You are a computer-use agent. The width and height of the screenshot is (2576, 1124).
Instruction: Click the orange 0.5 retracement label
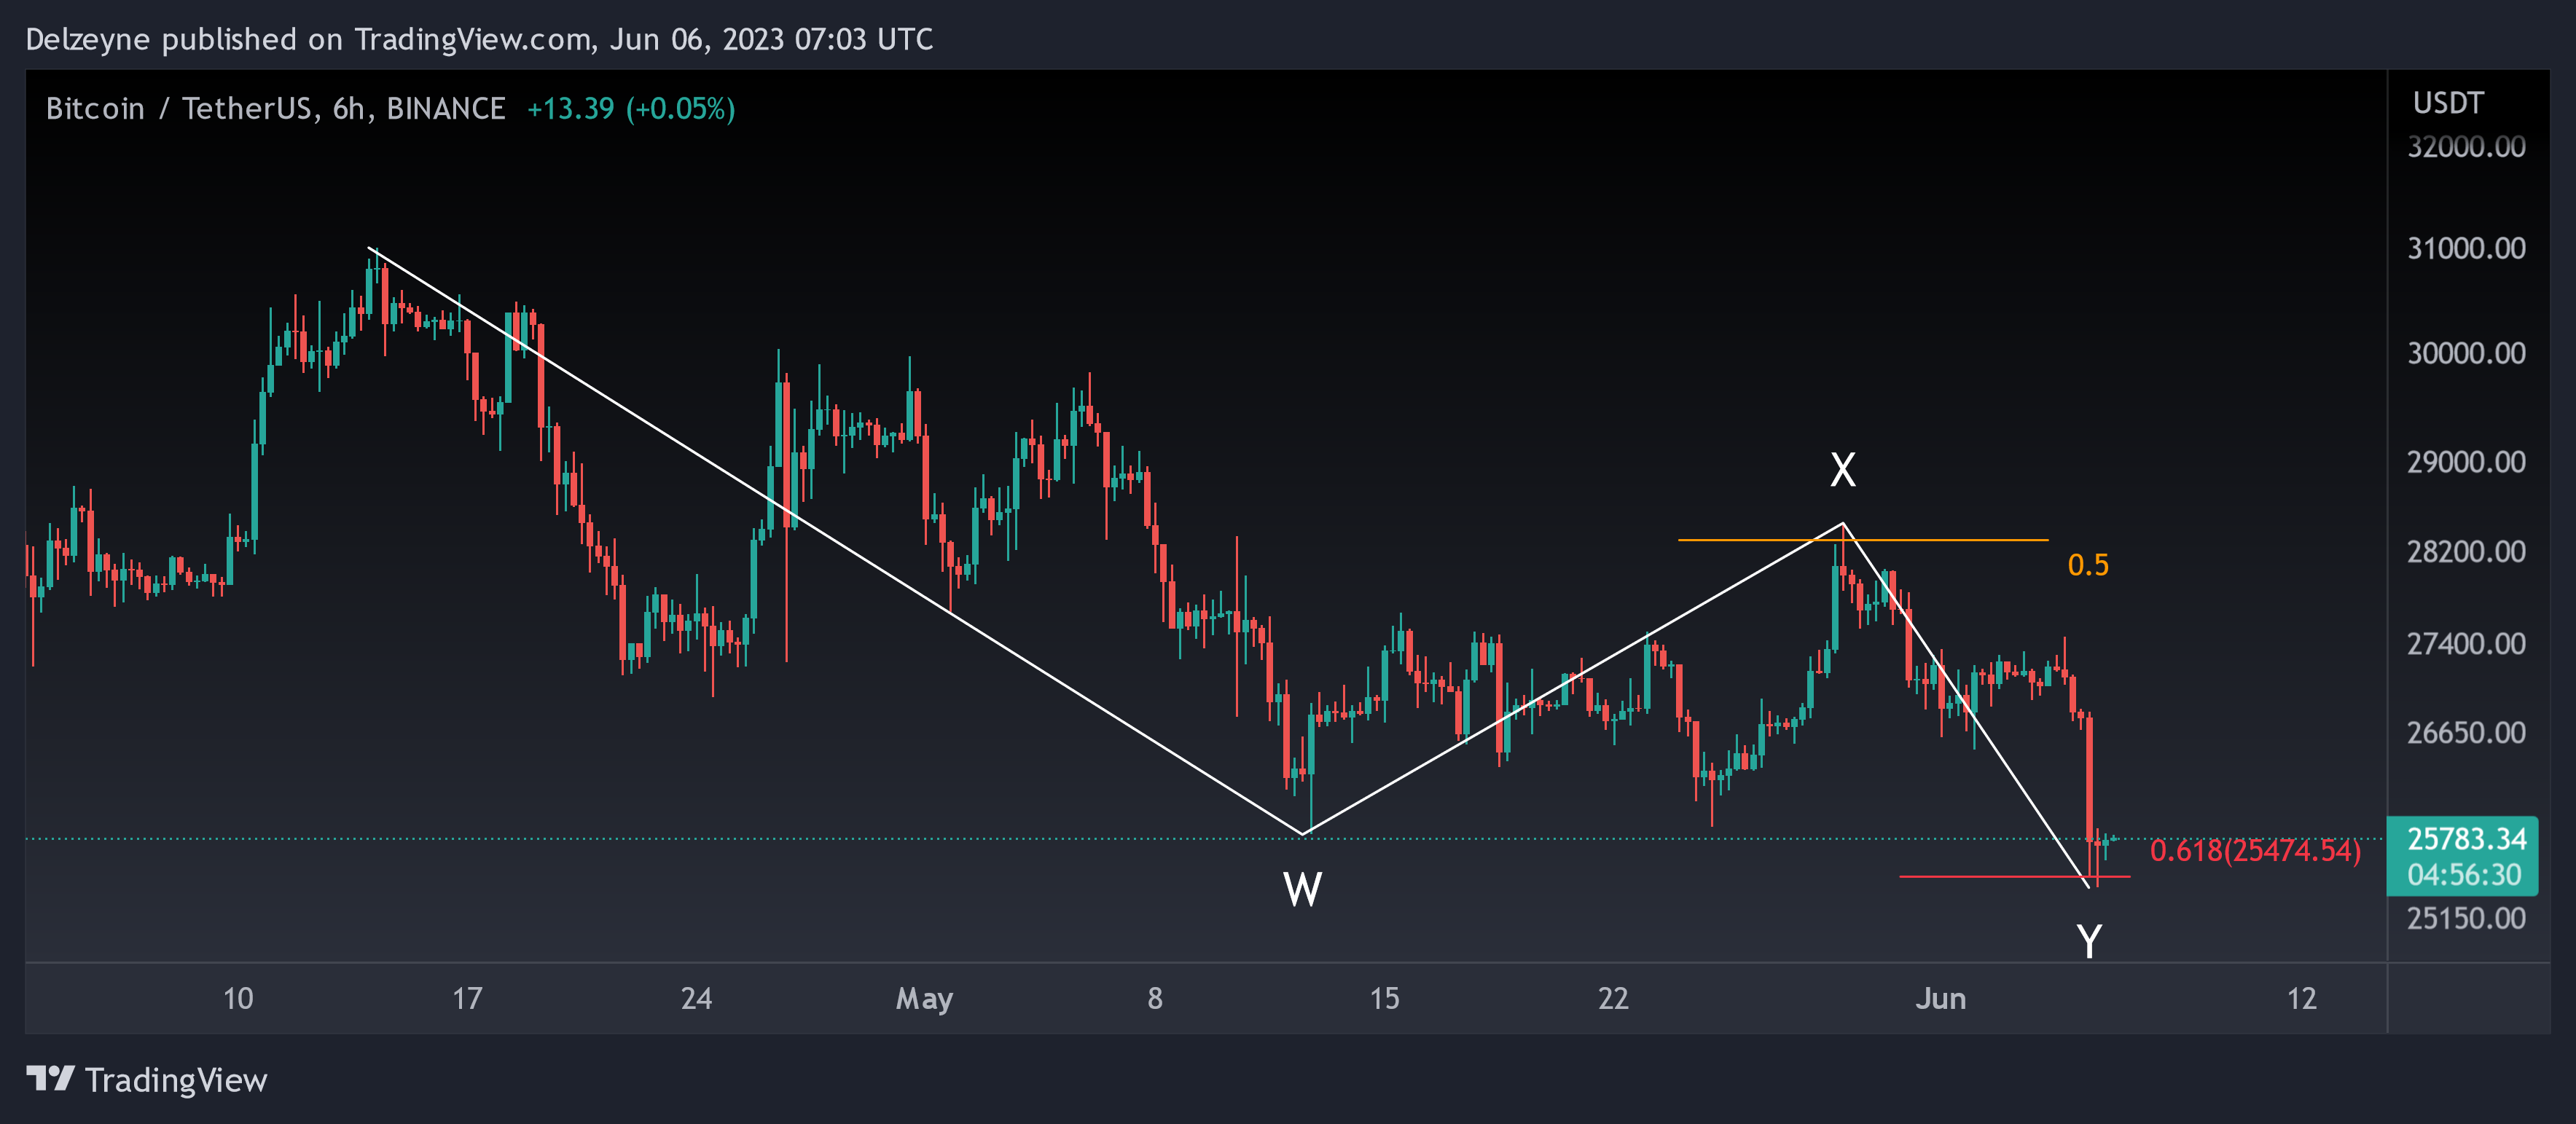(x=2088, y=565)
